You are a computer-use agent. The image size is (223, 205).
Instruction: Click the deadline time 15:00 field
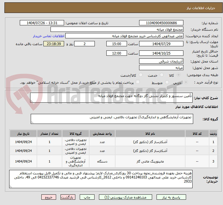(x=116, y=44)
